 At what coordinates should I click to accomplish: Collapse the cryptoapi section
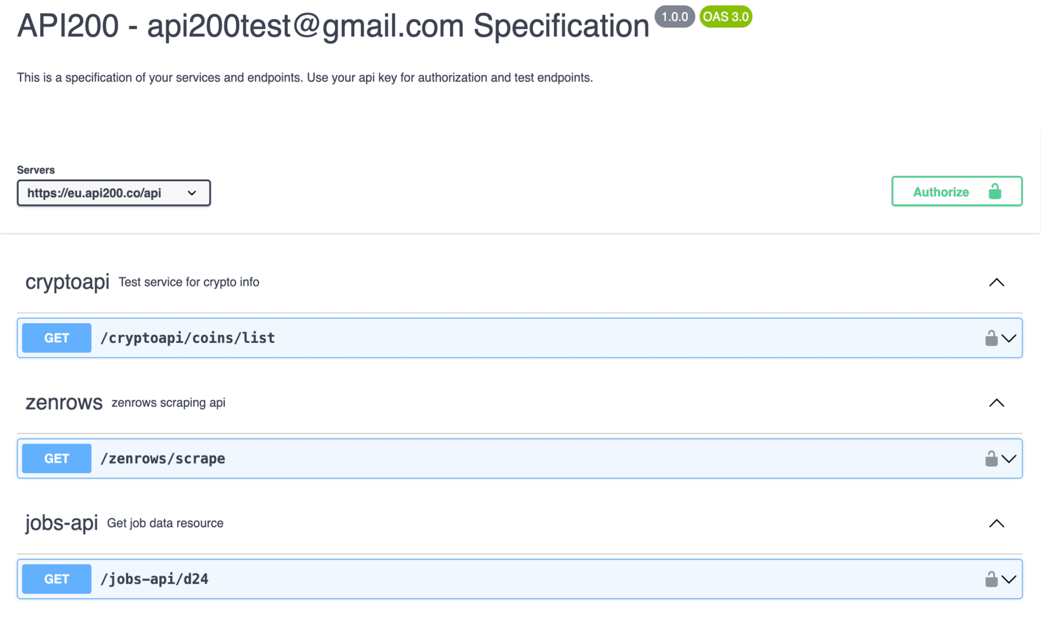click(996, 283)
